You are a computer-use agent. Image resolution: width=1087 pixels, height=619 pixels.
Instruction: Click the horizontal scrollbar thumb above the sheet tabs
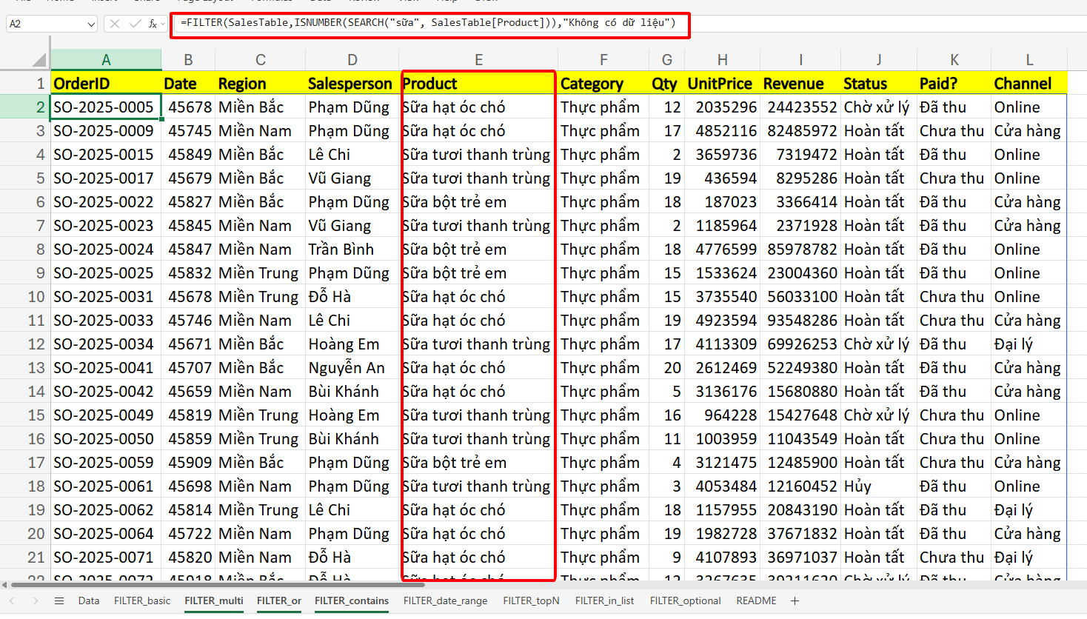tap(218, 585)
